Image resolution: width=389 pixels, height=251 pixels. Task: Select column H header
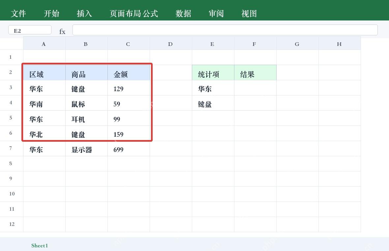click(339, 44)
